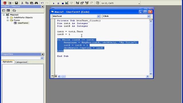Open the Properties object dropdown
Image resolution: width=183 pixels, height=103 pixels.
(42, 58)
